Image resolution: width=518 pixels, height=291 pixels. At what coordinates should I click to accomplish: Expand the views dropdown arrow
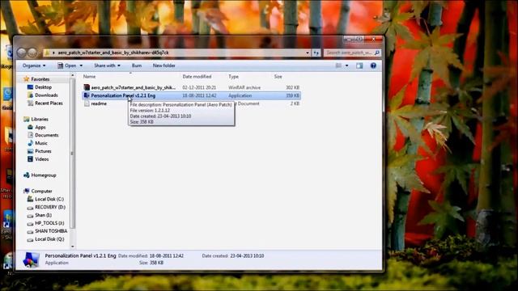coord(346,65)
